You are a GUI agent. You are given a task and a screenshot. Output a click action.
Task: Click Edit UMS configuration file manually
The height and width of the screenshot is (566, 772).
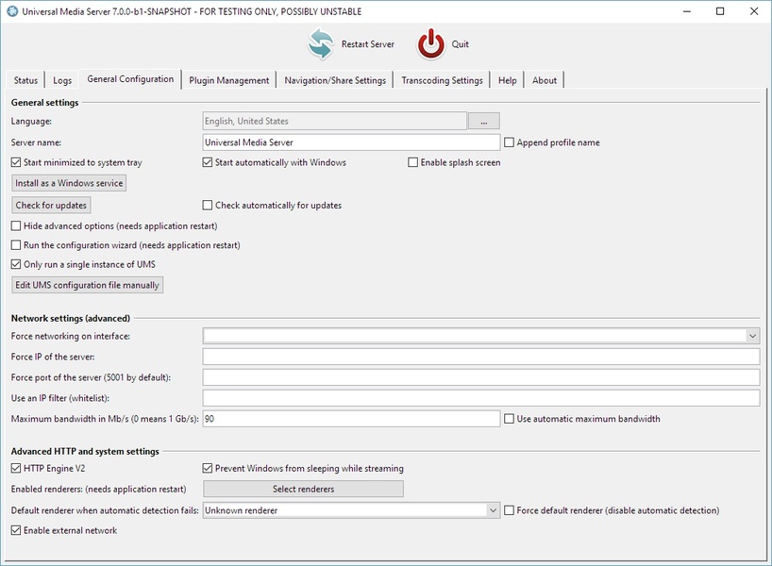(87, 285)
